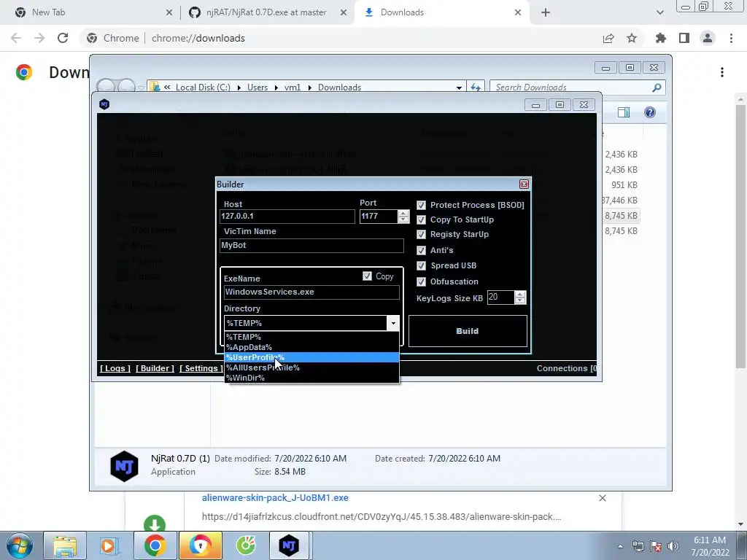The width and height of the screenshot is (747, 560).
Task: Switch to NjRat app on the taskbar
Action: tap(289, 545)
